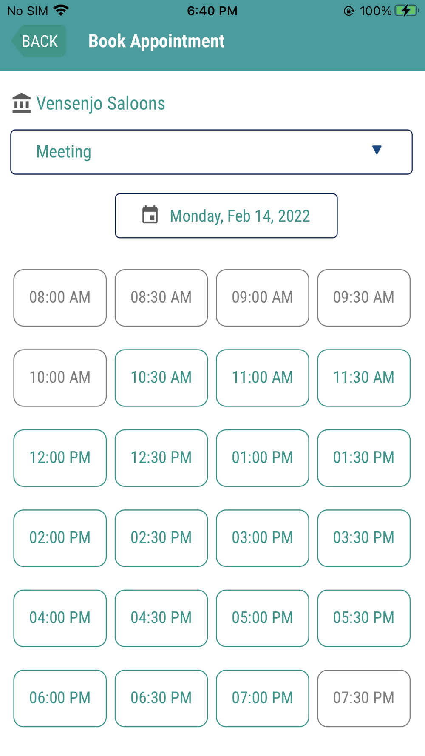The height and width of the screenshot is (756, 425).
Task: Select the 07:00 PM slot
Action: 263,699
